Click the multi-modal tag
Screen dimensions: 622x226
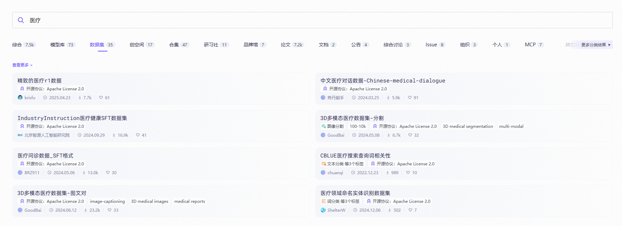click(x=511, y=126)
